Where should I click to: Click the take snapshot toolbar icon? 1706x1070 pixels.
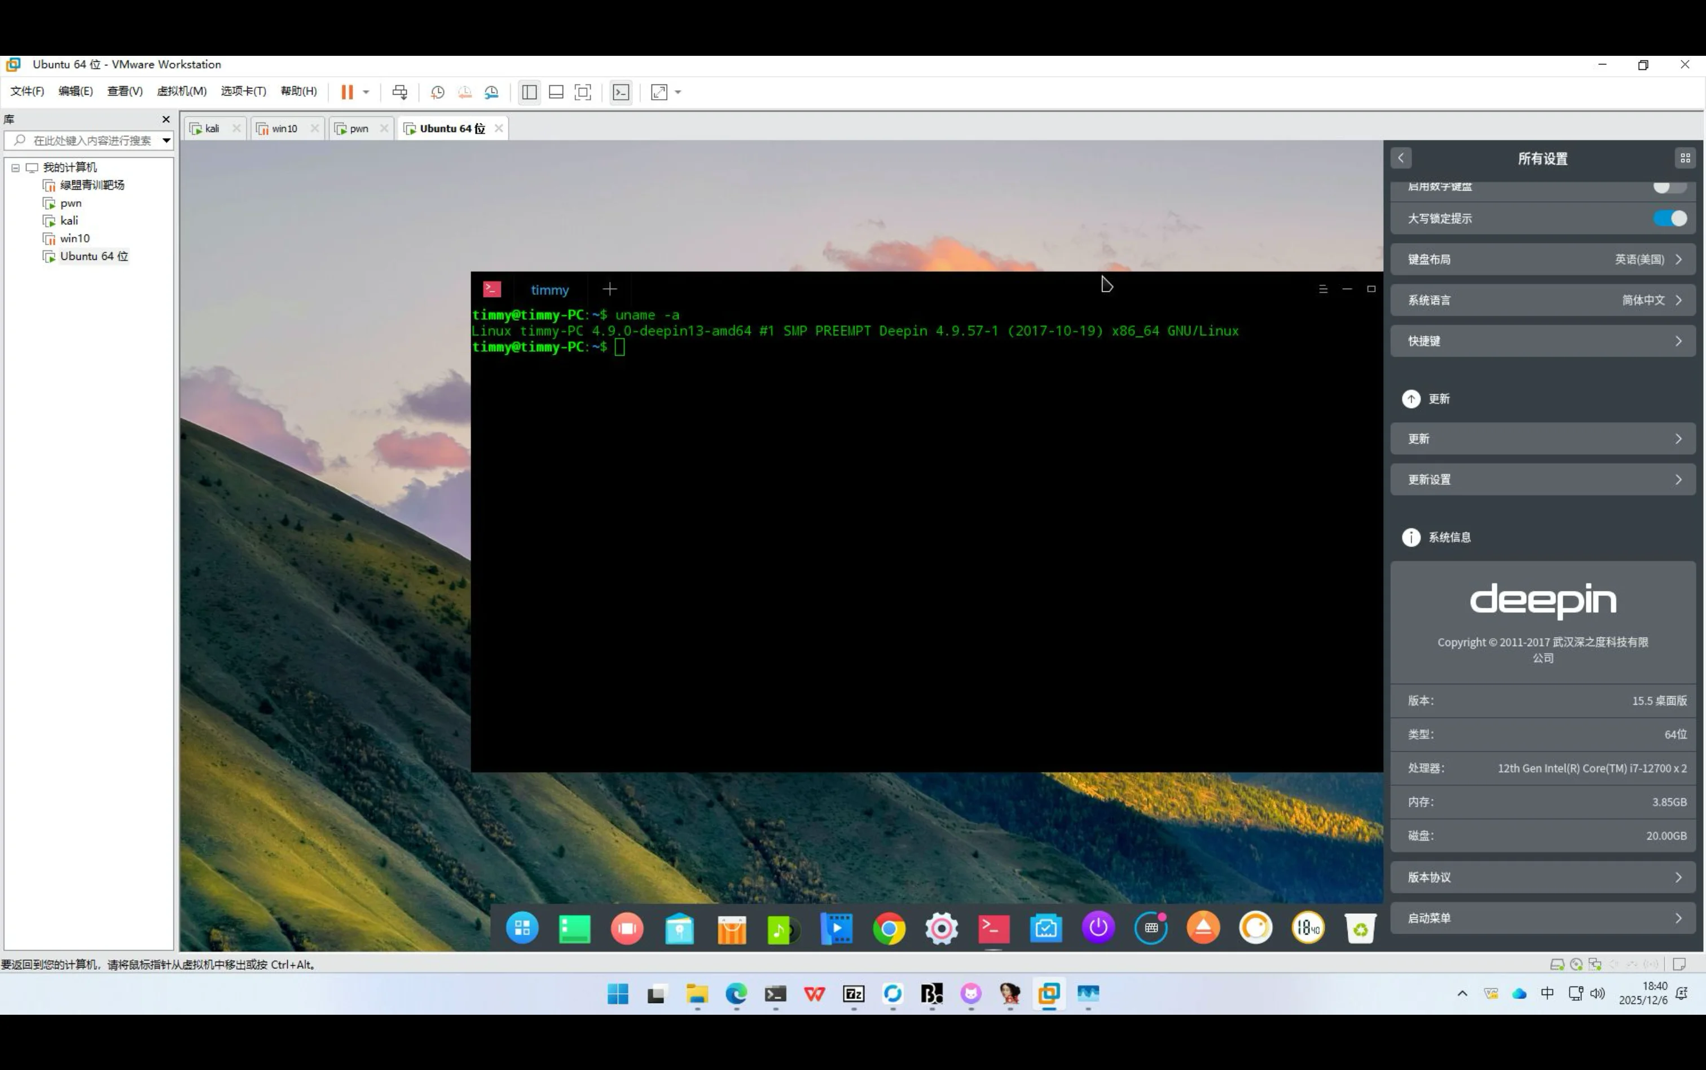click(438, 92)
